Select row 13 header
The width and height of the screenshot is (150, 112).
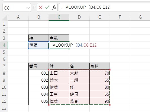tap(4, 108)
